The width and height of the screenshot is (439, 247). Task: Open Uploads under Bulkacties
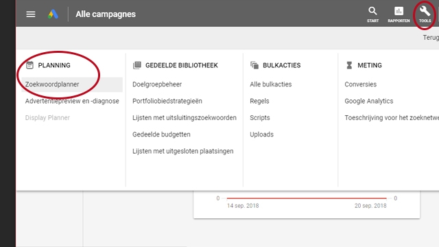[x=261, y=134]
